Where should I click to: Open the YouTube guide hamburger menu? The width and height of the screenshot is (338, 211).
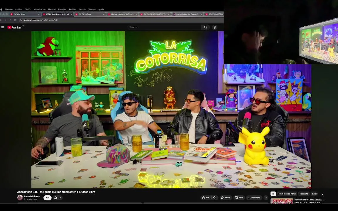tap(3, 27)
